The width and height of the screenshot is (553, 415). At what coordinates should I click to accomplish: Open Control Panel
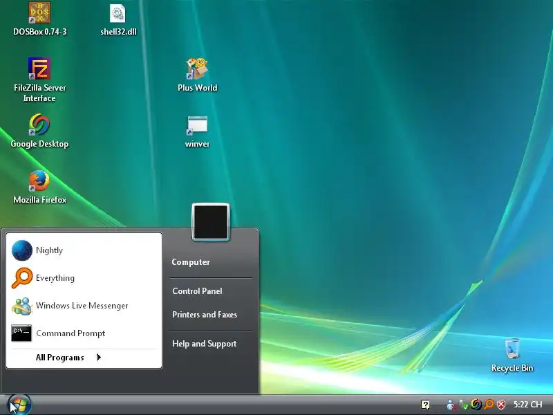tap(197, 291)
